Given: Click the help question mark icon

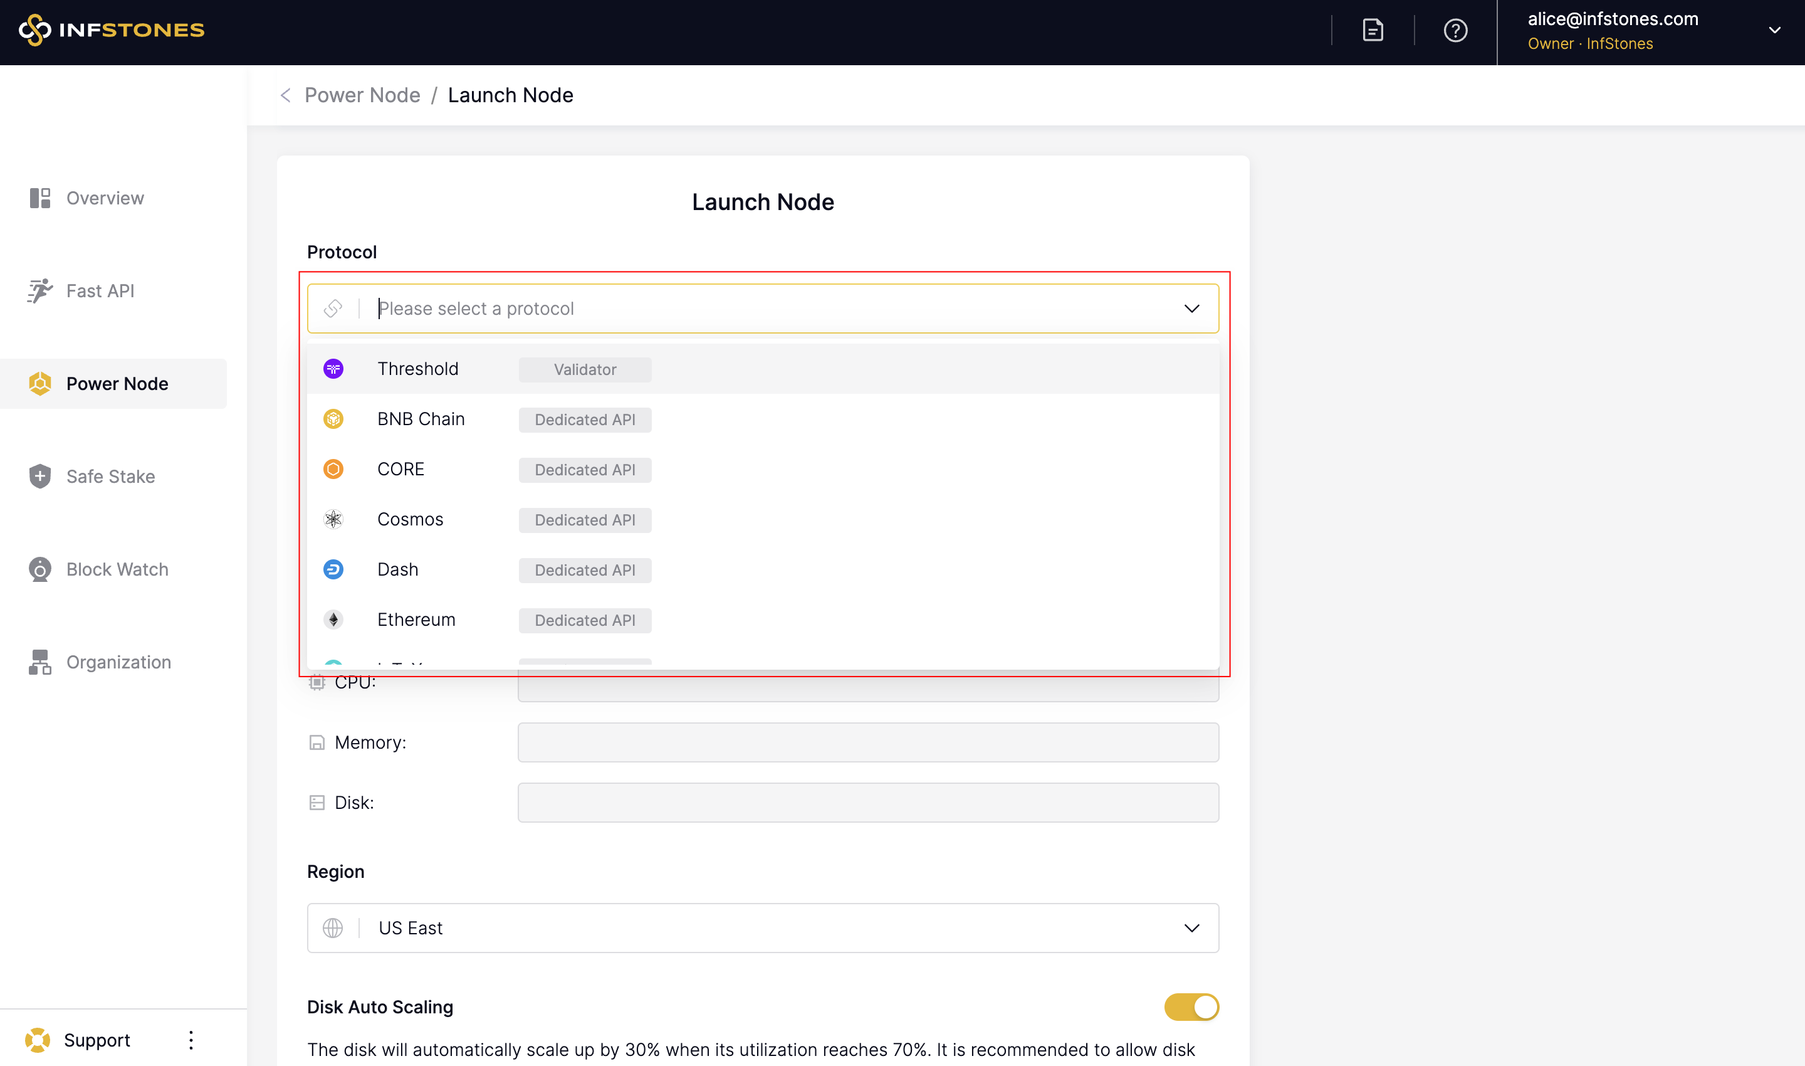Looking at the screenshot, I should 1455,30.
